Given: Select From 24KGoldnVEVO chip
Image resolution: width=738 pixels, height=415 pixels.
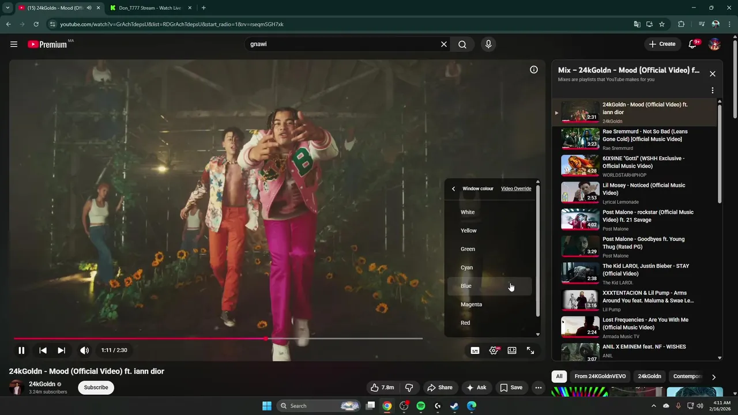Looking at the screenshot, I should point(600,376).
